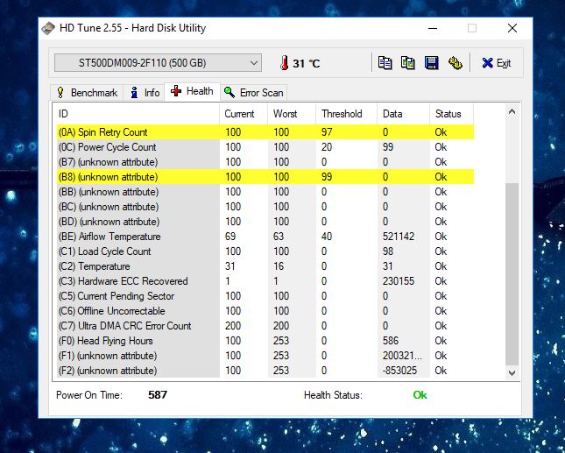Select the (B7) (unknown attribute) row
Image resolution: width=565 pixels, height=453 pixels.
265,162
